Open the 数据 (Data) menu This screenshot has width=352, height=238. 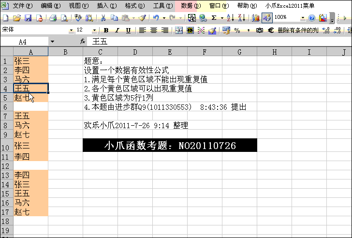tap(191, 6)
